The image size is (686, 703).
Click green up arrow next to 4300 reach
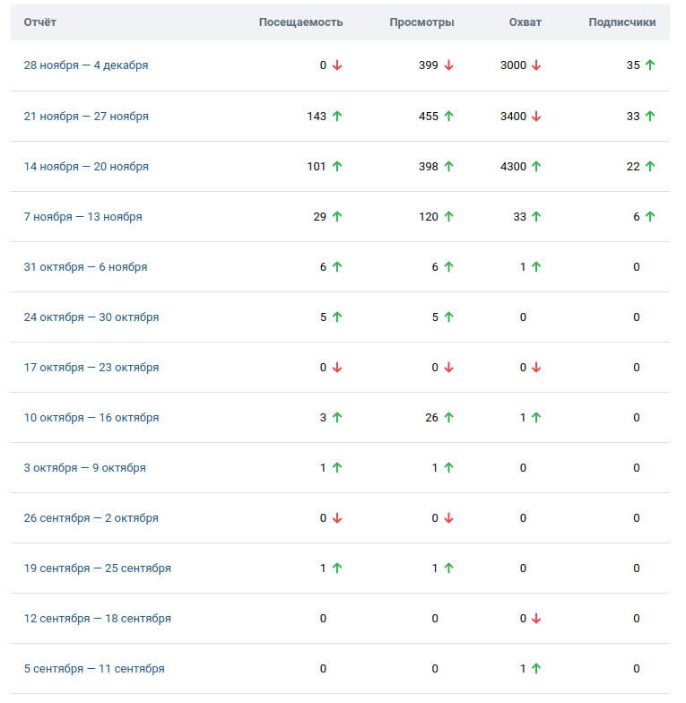(536, 166)
